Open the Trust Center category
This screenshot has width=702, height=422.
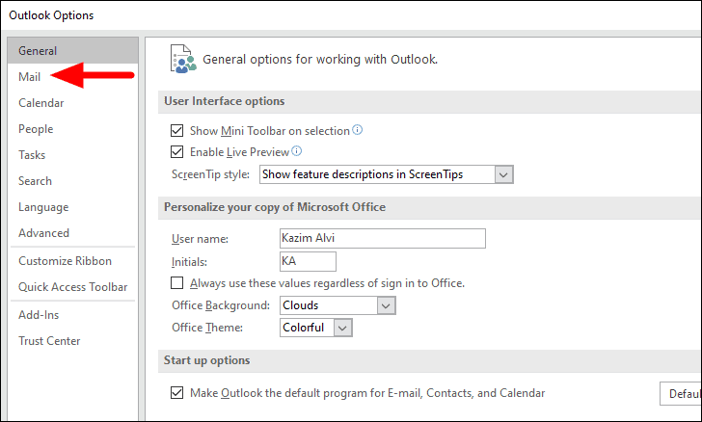[x=49, y=341]
